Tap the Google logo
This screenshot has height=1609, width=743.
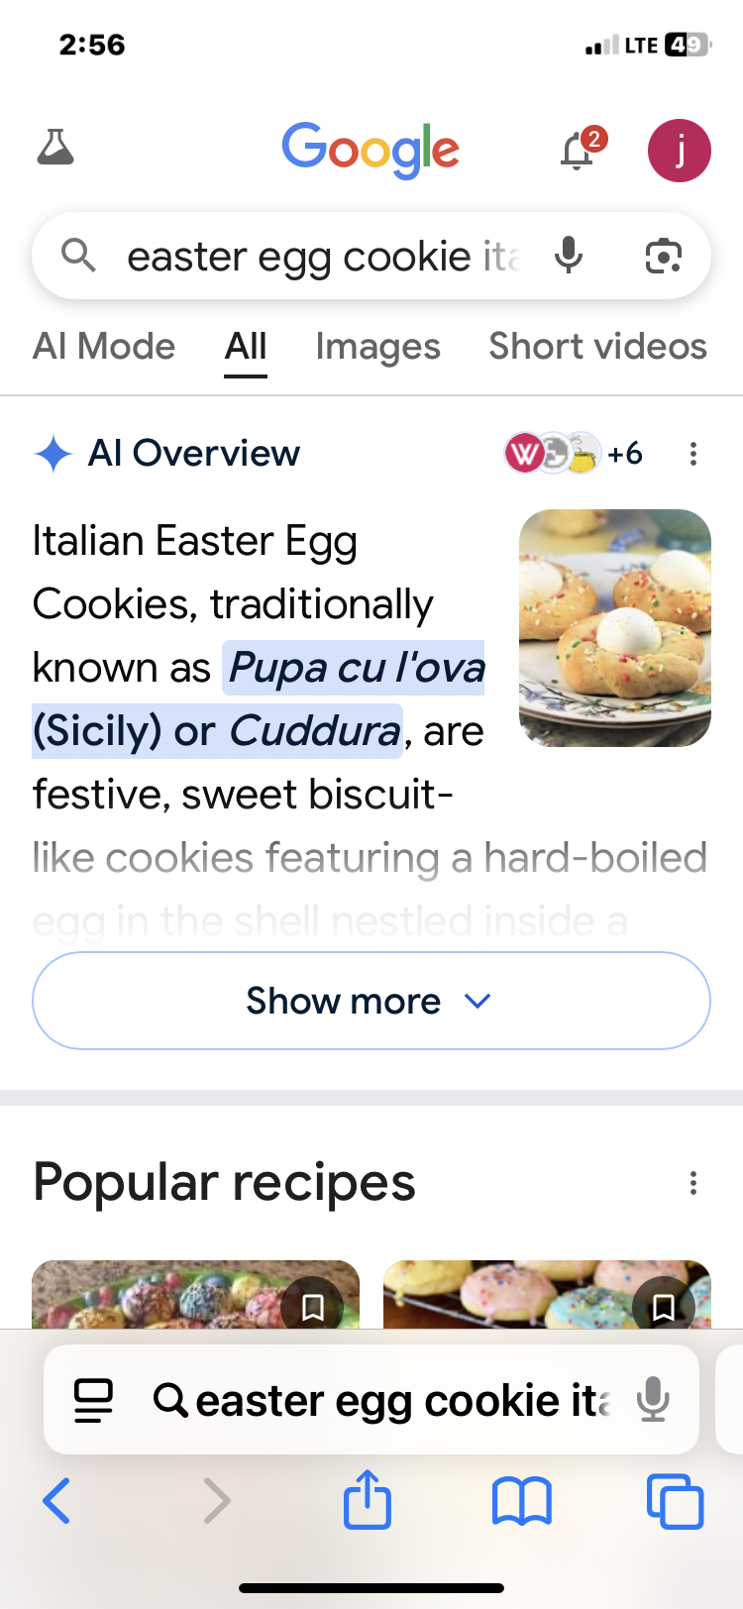coord(371,150)
